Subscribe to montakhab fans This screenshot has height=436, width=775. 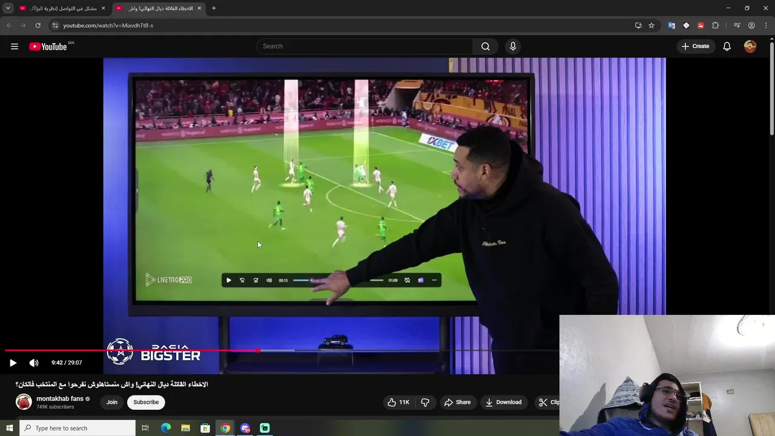[146, 402]
